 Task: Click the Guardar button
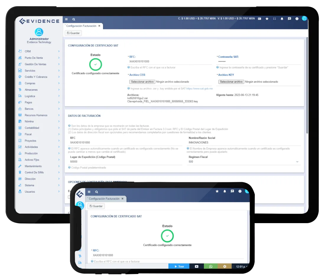[x=73, y=33]
